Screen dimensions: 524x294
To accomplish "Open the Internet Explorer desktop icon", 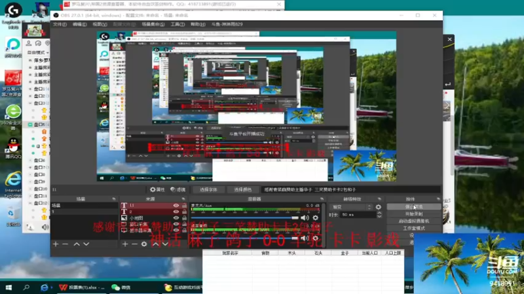I will tap(13, 185).
